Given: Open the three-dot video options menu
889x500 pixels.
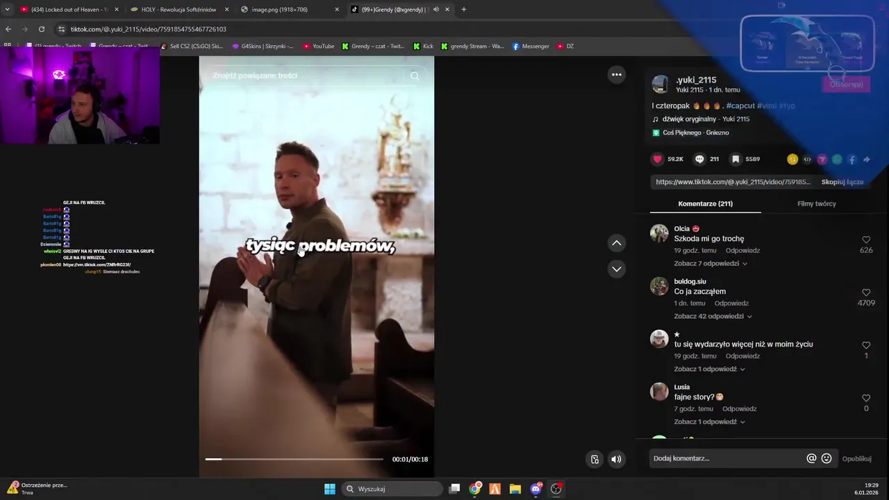Looking at the screenshot, I should click(616, 74).
